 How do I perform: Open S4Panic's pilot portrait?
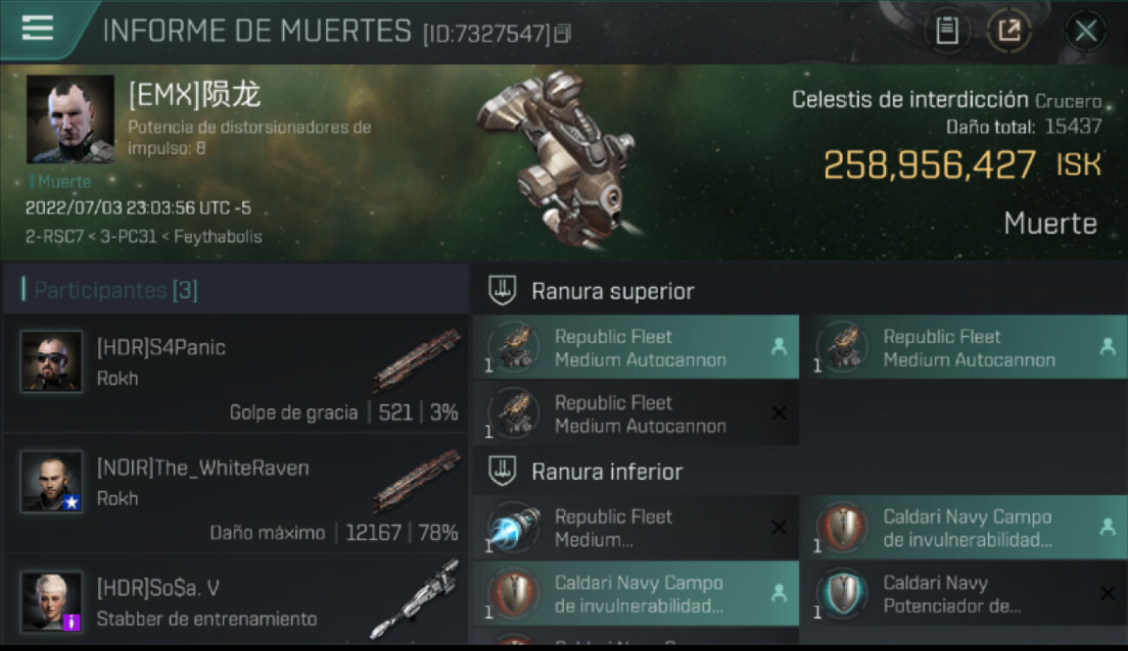coord(52,361)
